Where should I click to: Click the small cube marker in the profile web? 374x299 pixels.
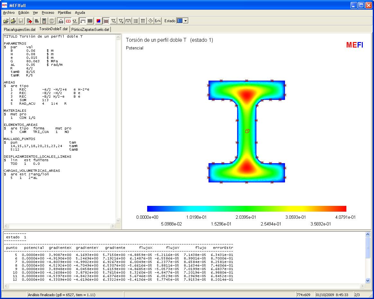247,131
